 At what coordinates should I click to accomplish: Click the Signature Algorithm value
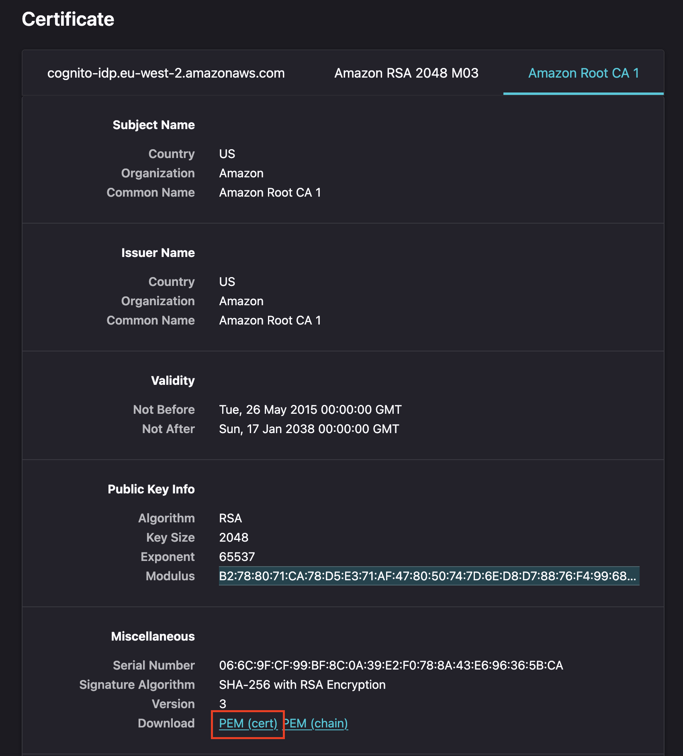pyautogui.click(x=302, y=685)
